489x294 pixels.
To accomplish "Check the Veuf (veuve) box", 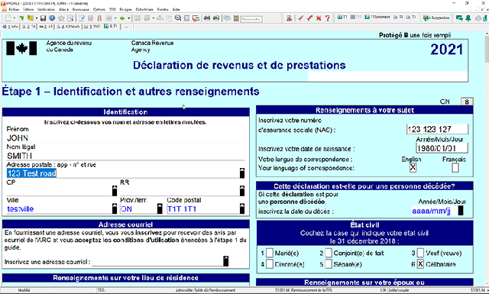I will coord(420,253).
